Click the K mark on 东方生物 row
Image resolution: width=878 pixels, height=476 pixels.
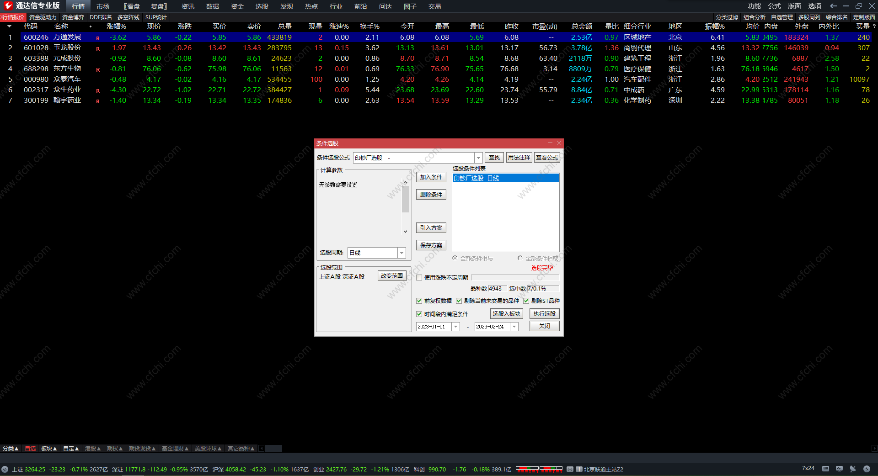pyautogui.click(x=98, y=70)
